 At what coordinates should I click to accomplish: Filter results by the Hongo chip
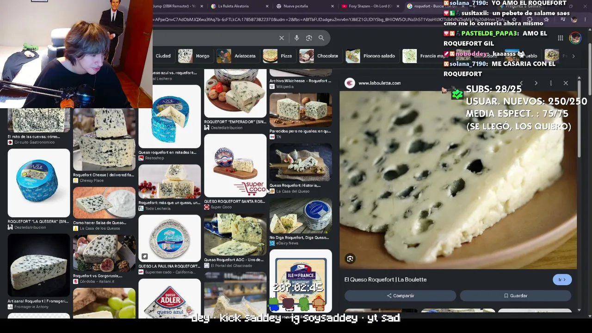tap(194, 56)
